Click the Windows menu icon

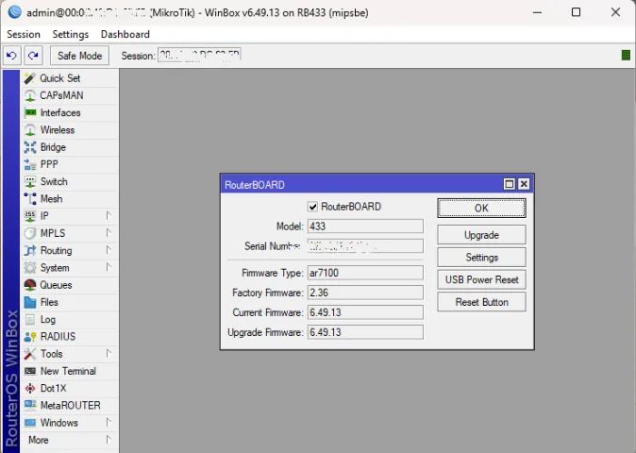[29, 423]
